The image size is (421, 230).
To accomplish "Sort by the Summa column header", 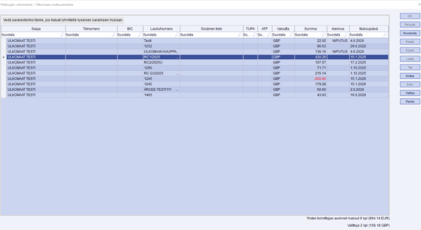I will pyautogui.click(x=311, y=29).
